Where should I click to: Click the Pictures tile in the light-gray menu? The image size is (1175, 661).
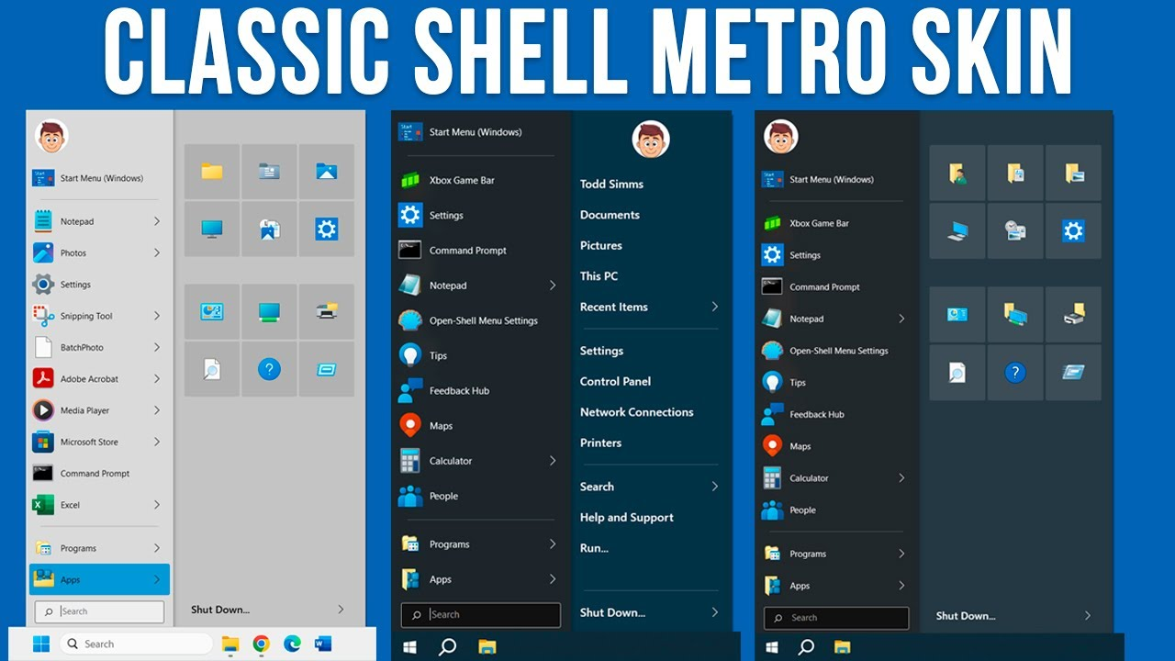(326, 171)
